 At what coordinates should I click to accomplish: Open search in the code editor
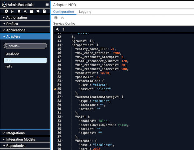[57, 29]
